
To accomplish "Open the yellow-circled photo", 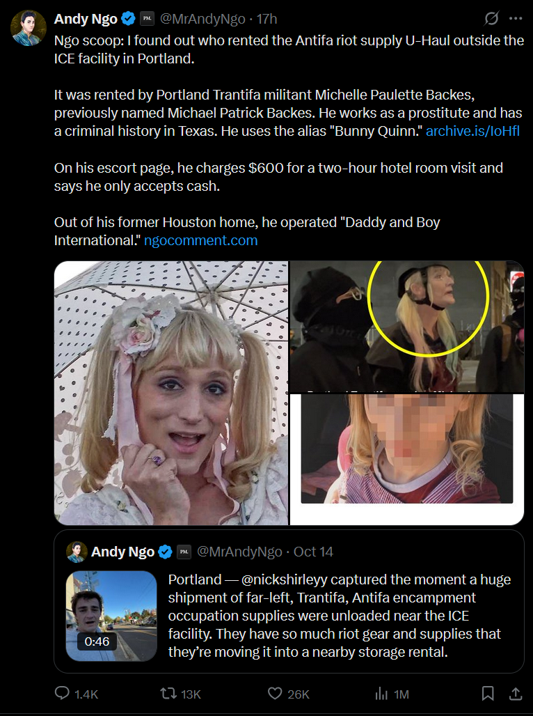I will tap(407, 327).
